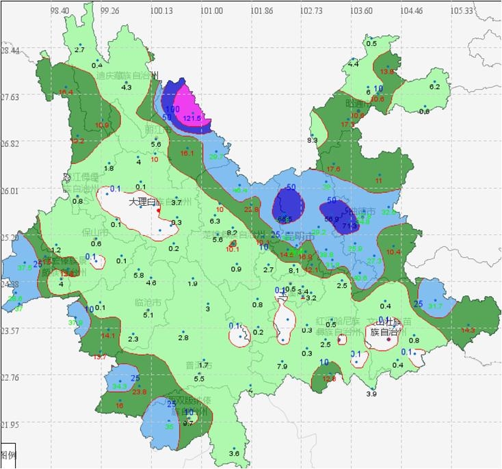This screenshot has height=469, width=502.
Task: Select the 34.3 rainfall station value
Action: point(120,386)
